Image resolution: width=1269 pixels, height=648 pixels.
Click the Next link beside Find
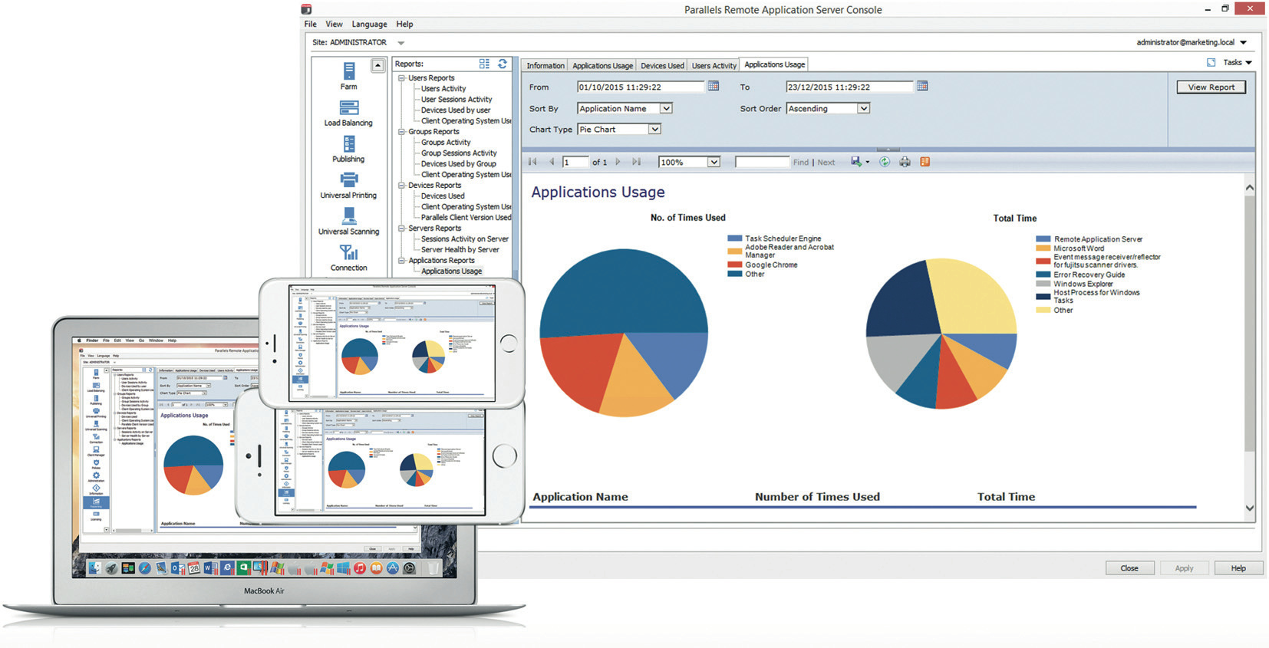point(826,163)
